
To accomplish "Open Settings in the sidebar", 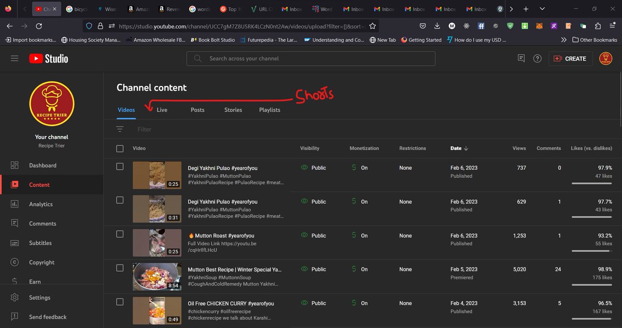I will point(52,297).
